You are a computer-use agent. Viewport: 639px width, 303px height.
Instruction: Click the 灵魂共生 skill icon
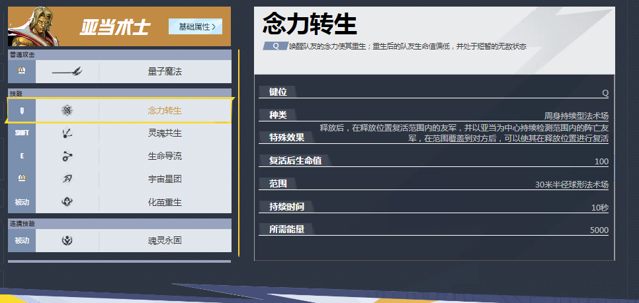67,133
